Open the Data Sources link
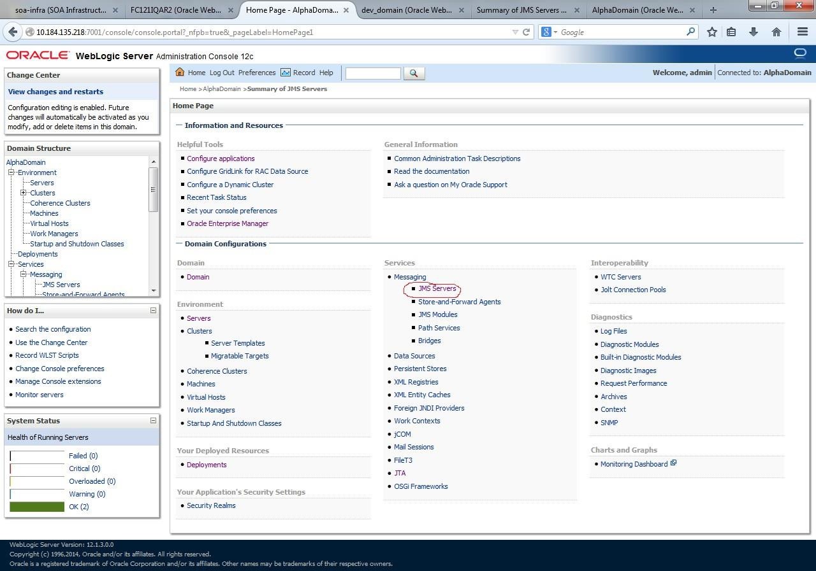The height and width of the screenshot is (571, 816). click(x=414, y=356)
